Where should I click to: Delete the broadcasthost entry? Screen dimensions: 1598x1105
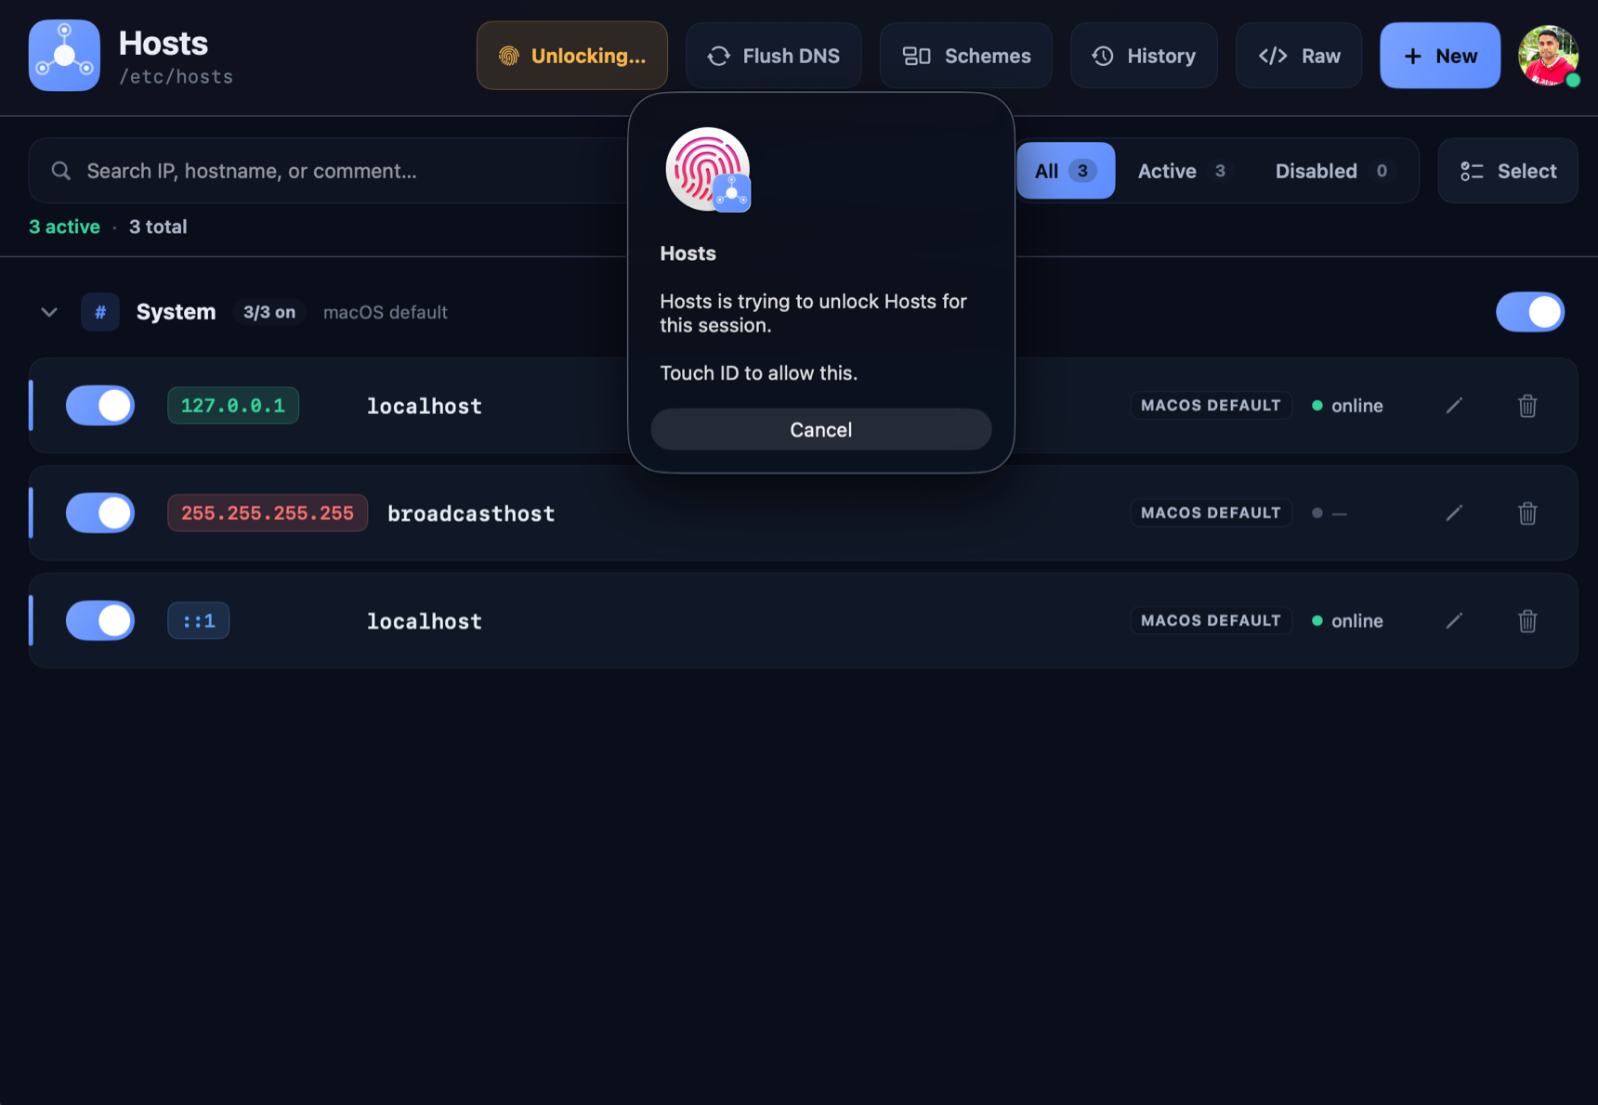point(1527,513)
